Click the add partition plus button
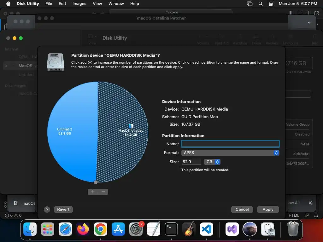 93,192
